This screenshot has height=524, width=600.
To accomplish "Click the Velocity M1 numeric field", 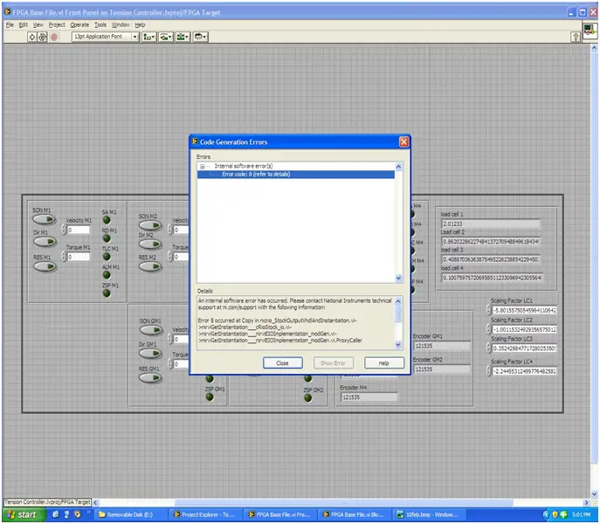I will point(79,230).
